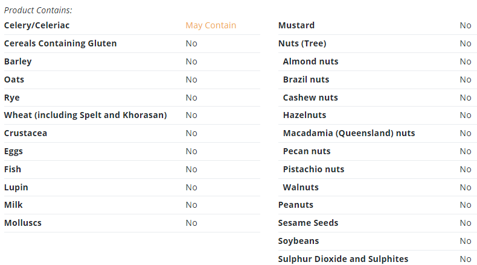
Task: Click the 'No' value beside Milk
Action: click(x=191, y=205)
